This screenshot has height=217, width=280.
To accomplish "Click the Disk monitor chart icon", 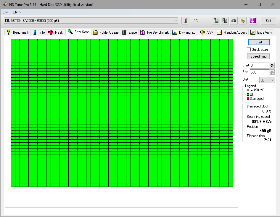I will [174, 32].
